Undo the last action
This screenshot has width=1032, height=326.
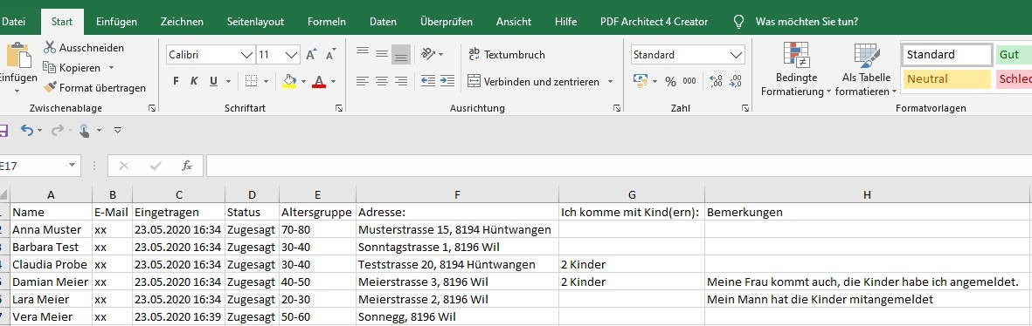pyautogui.click(x=27, y=130)
